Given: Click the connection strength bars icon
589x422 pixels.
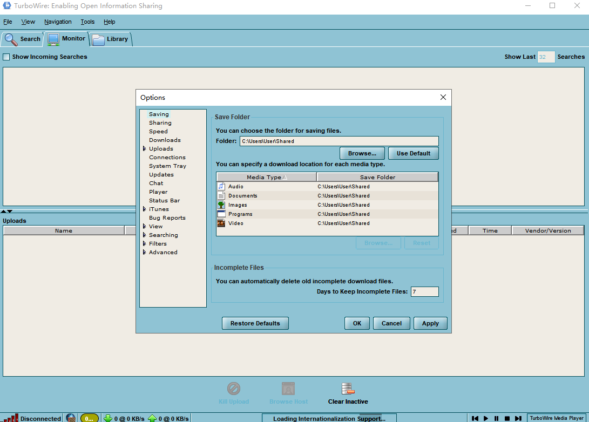Looking at the screenshot, I should [x=11, y=418].
